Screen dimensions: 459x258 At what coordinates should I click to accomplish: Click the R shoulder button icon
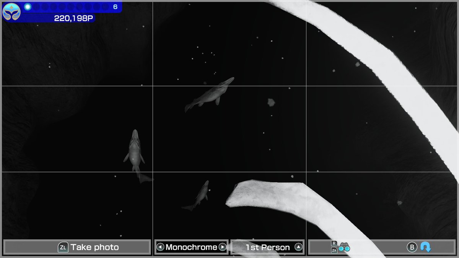(334, 243)
